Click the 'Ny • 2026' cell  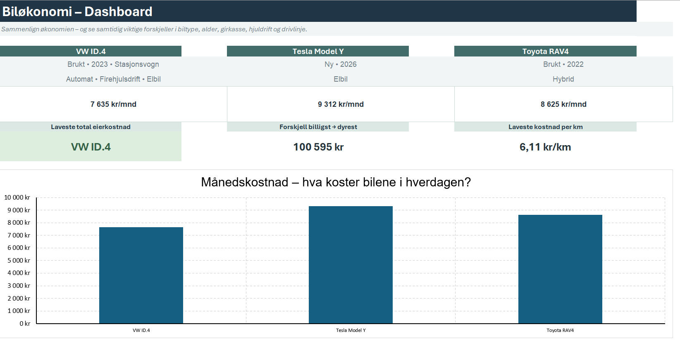341,64
